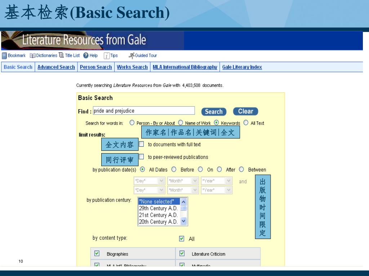Select Person - By or About radio

click(x=132, y=123)
